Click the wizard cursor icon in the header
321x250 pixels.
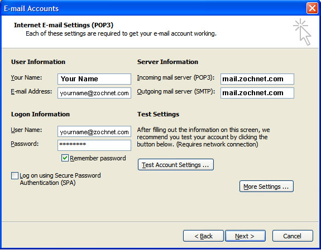[302, 32]
